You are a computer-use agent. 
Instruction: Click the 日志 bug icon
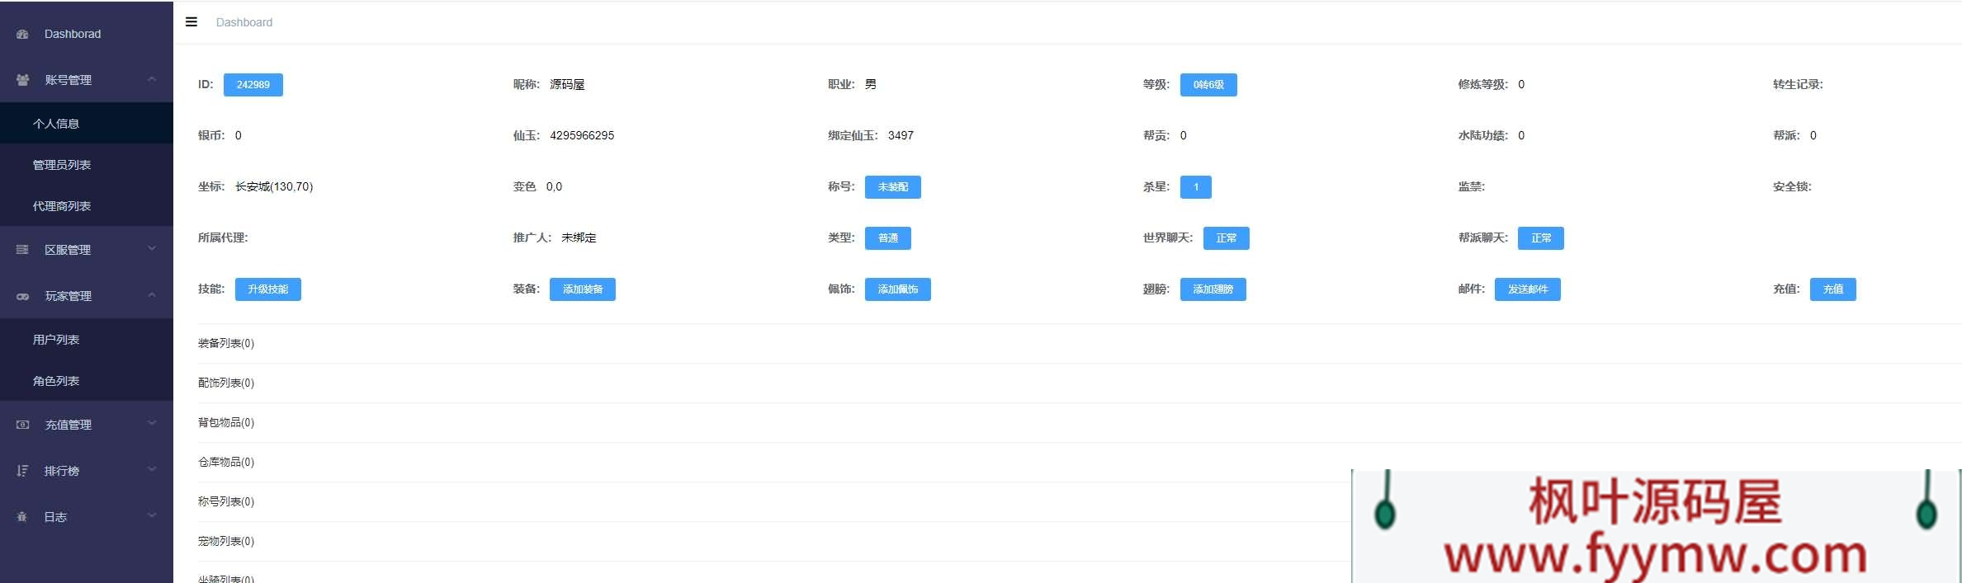23,517
